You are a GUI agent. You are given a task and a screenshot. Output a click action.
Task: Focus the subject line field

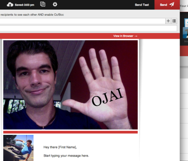(x=88, y=28)
